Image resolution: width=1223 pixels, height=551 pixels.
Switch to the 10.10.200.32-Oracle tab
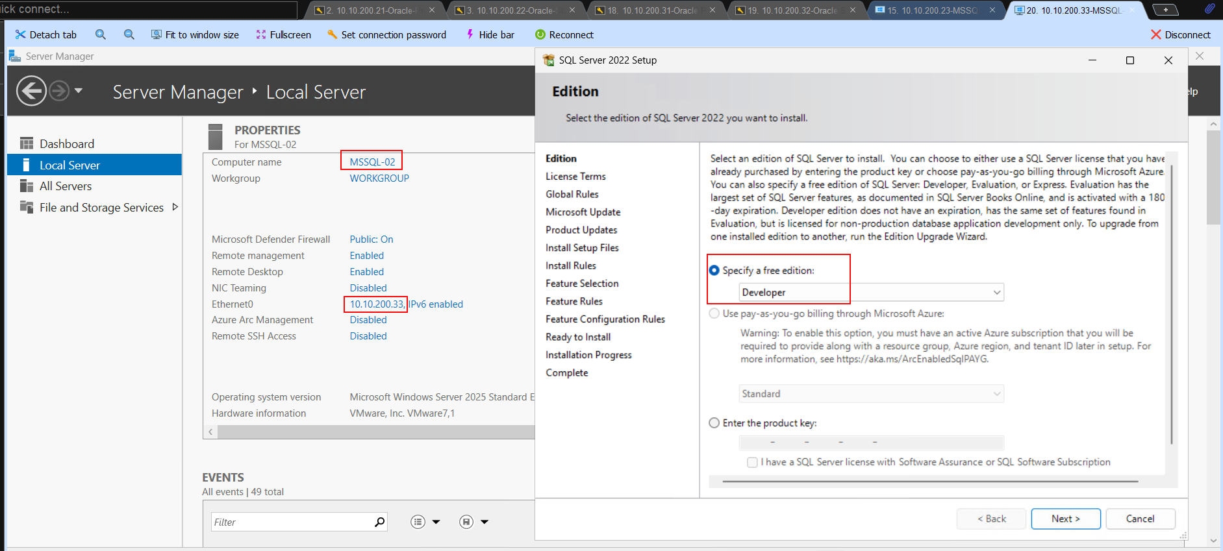[x=796, y=10]
